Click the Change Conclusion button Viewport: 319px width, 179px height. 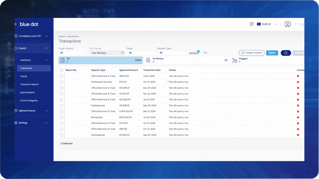pos(251,53)
